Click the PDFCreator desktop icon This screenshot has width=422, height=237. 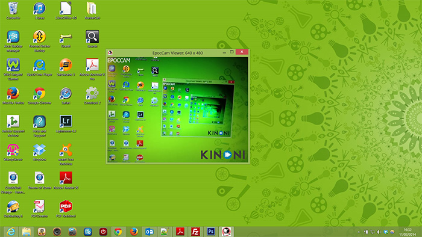(x=40, y=209)
